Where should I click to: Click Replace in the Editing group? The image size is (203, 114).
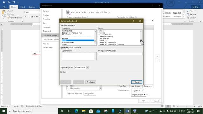[x=192, y=14]
